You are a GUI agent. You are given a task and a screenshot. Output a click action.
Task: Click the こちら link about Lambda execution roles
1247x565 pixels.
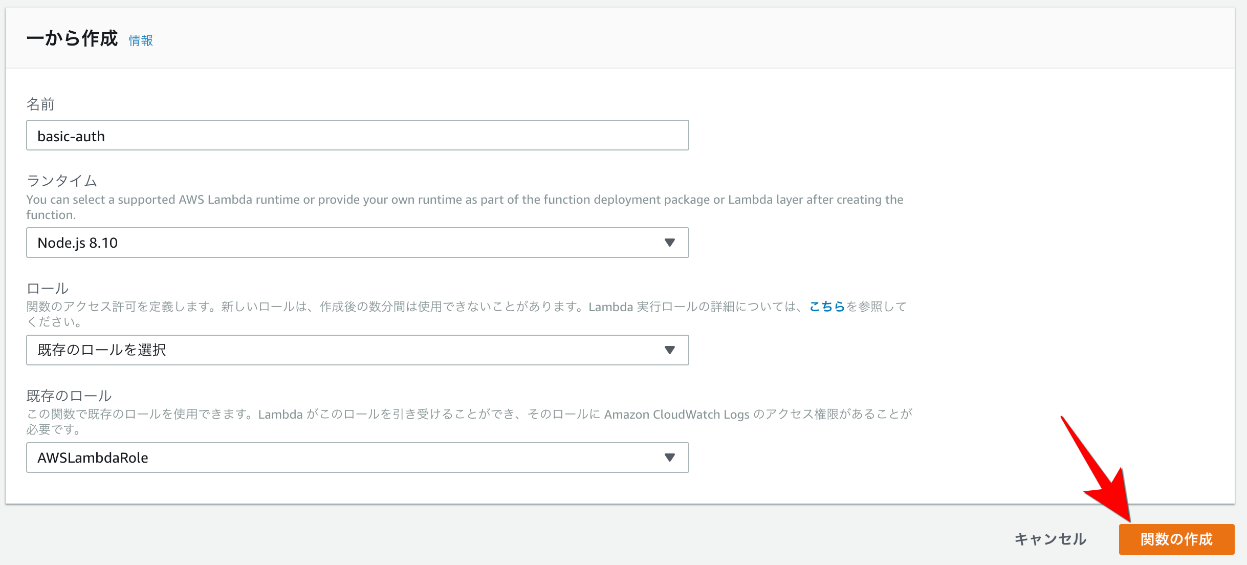(827, 307)
